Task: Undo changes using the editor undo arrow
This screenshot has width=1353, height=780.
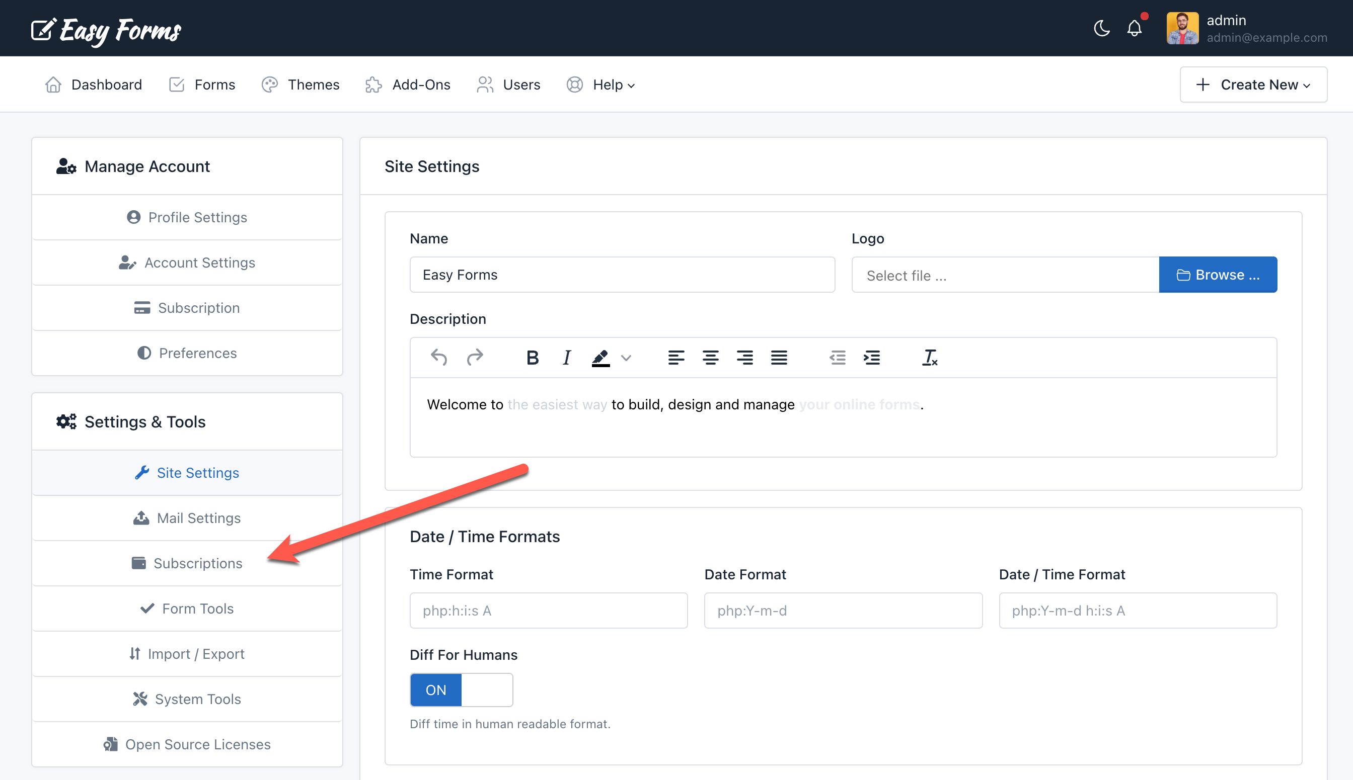Action: 438,358
